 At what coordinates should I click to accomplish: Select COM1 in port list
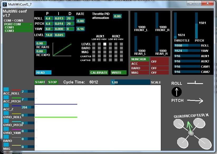[18, 27]
